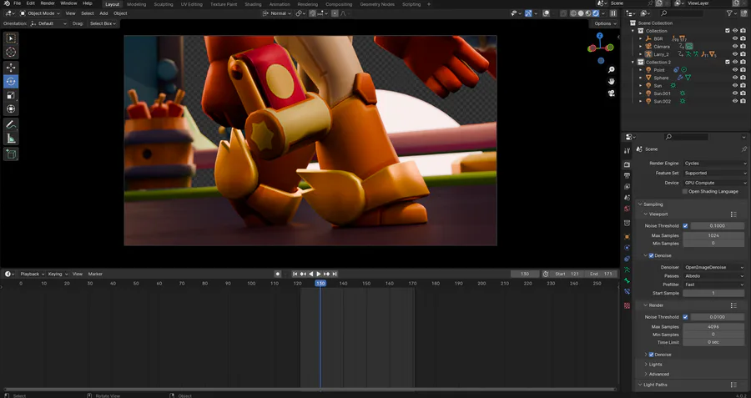Image resolution: width=751 pixels, height=398 pixels.
Task: Select the Move tool
Action: point(11,68)
